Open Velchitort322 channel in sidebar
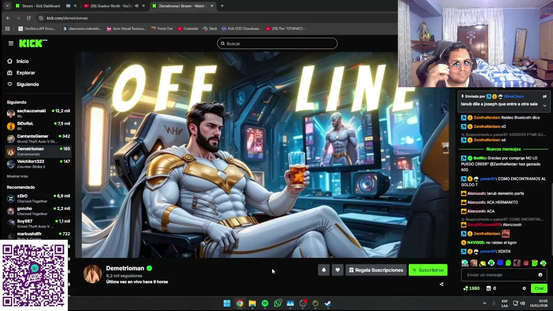 tap(38, 164)
